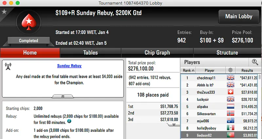The image size is (262, 139).
Task: Select the Structure tab
Action: coord(227,53)
